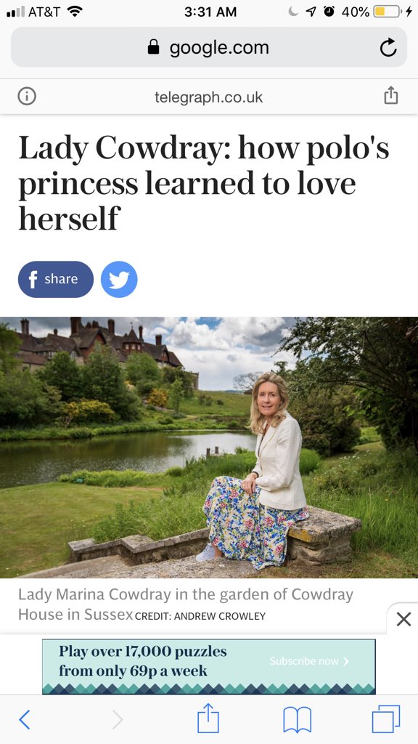The height and width of the screenshot is (744, 418).
Task: Tap the share icon beside telegraph.co.uk
Action: point(390,95)
